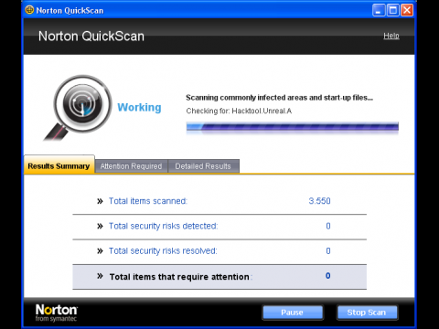Click the Total security risks detected label

point(164,226)
